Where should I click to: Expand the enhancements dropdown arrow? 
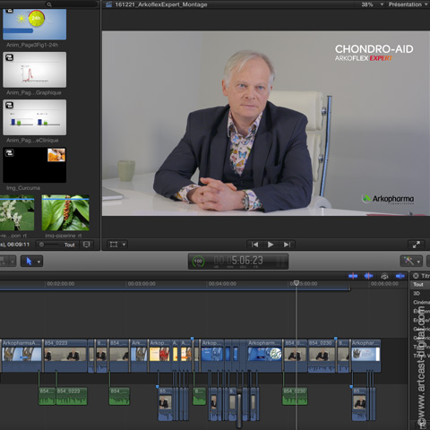click(x=418, y=262)
